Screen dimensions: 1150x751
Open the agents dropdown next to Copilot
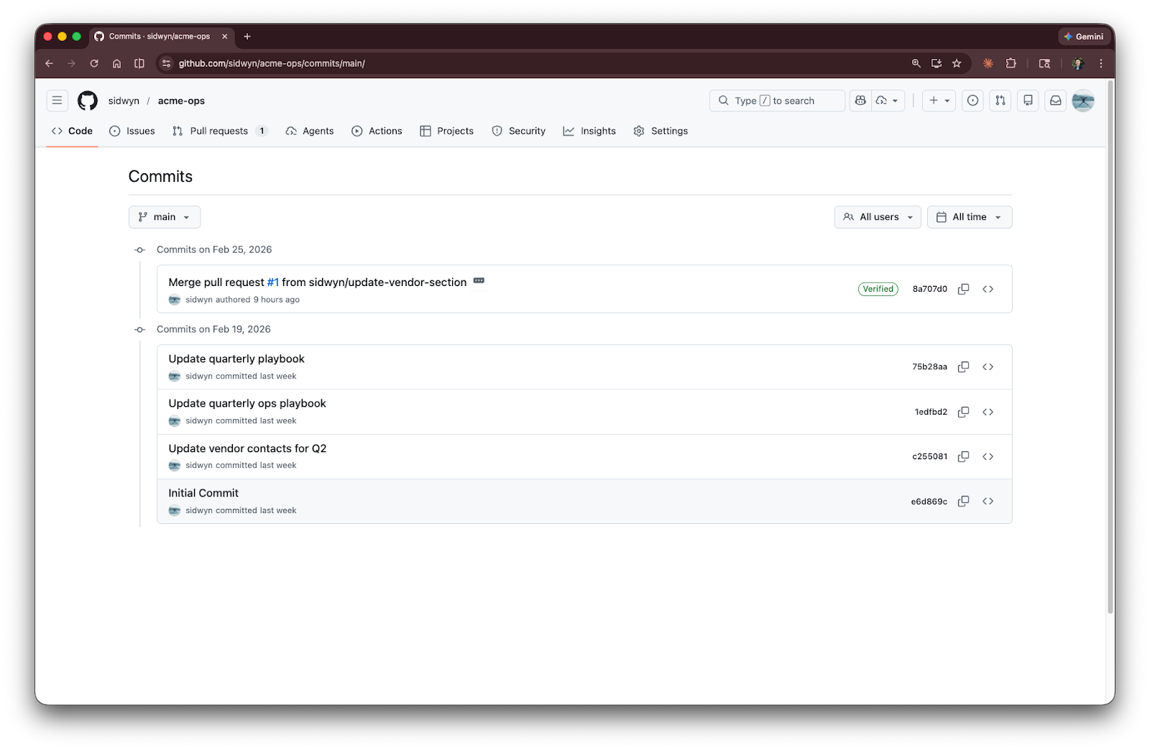888,101
